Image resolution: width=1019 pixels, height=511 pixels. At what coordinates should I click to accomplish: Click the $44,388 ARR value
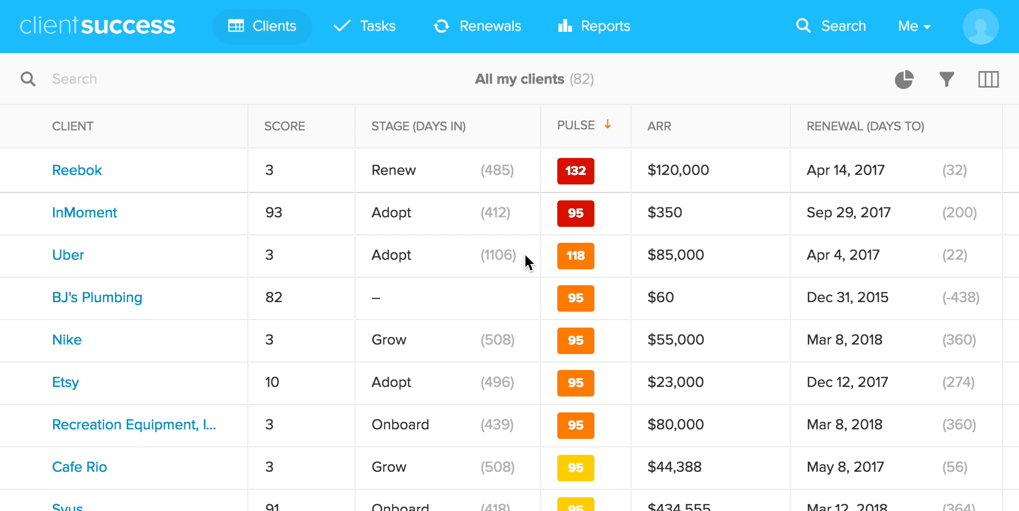675,467
